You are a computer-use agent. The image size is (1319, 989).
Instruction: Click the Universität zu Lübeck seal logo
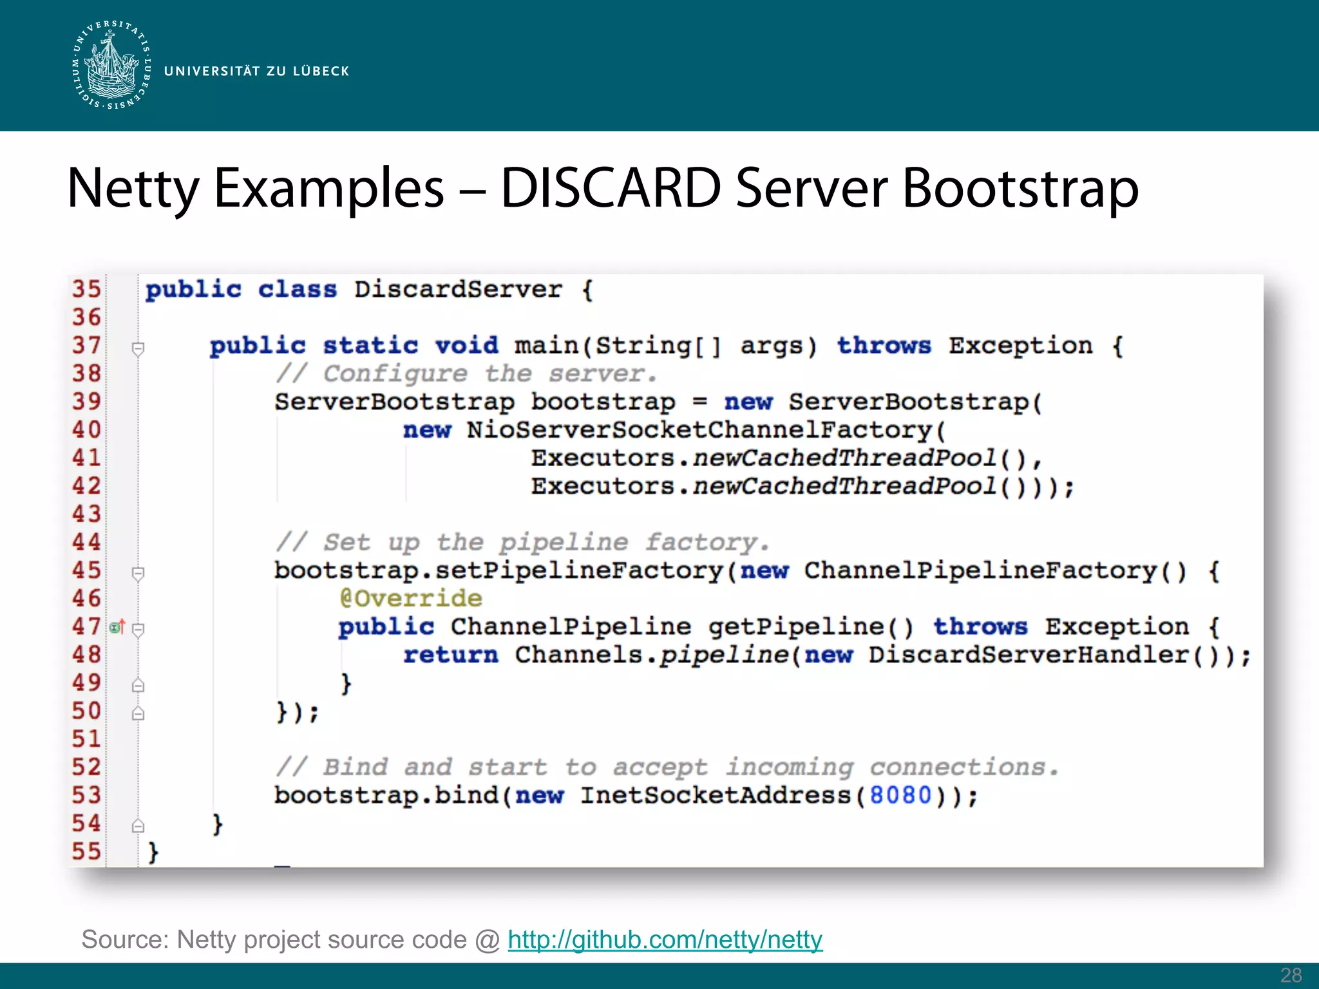(x=112, y=66)
